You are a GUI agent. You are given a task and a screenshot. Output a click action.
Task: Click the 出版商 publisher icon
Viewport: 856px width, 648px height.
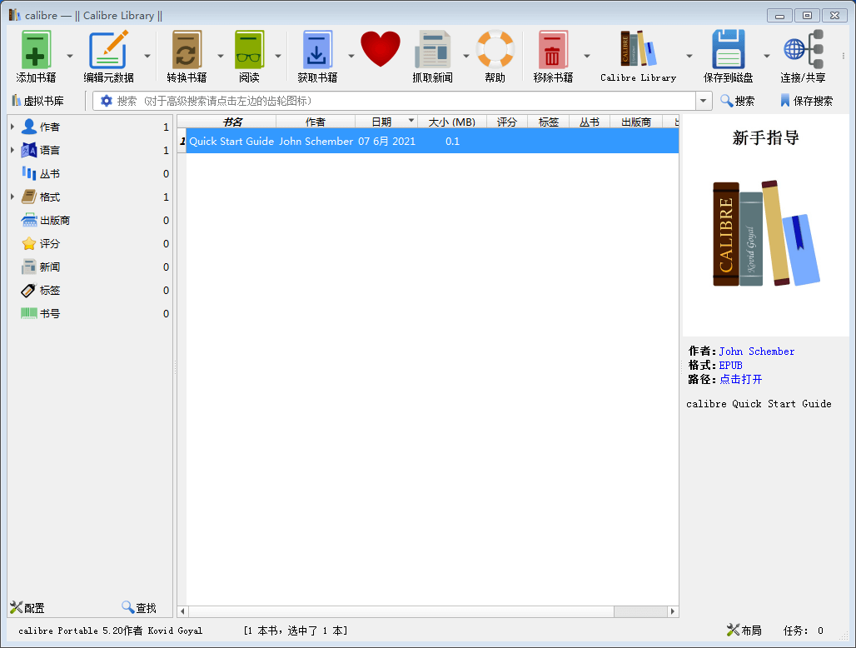29,221
